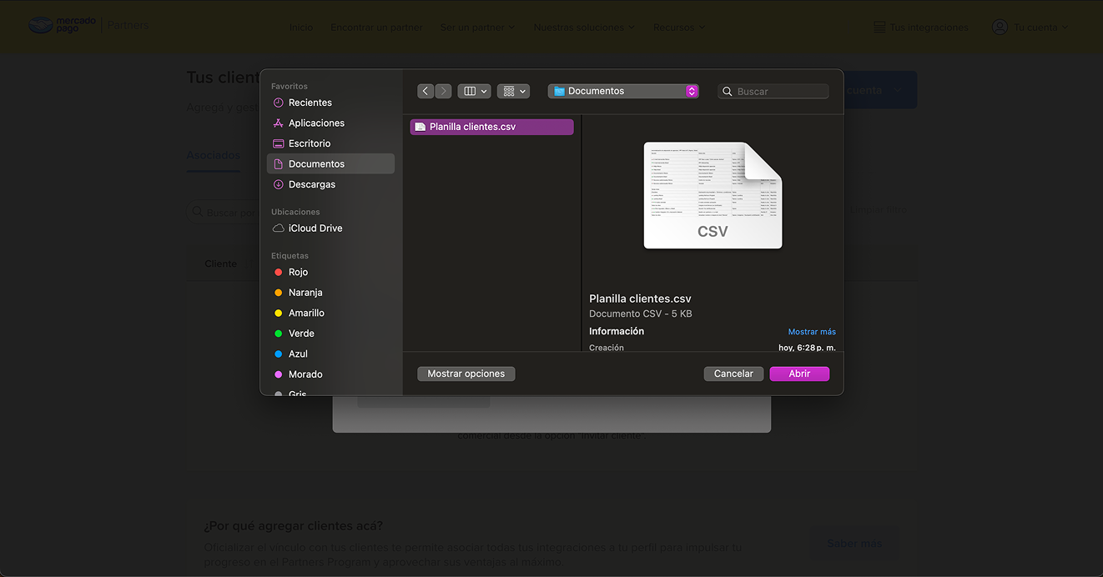This screenshot has height=577, width=1103.
Task: Open the grid grouping options dropdown
Action: coord(513,91)
